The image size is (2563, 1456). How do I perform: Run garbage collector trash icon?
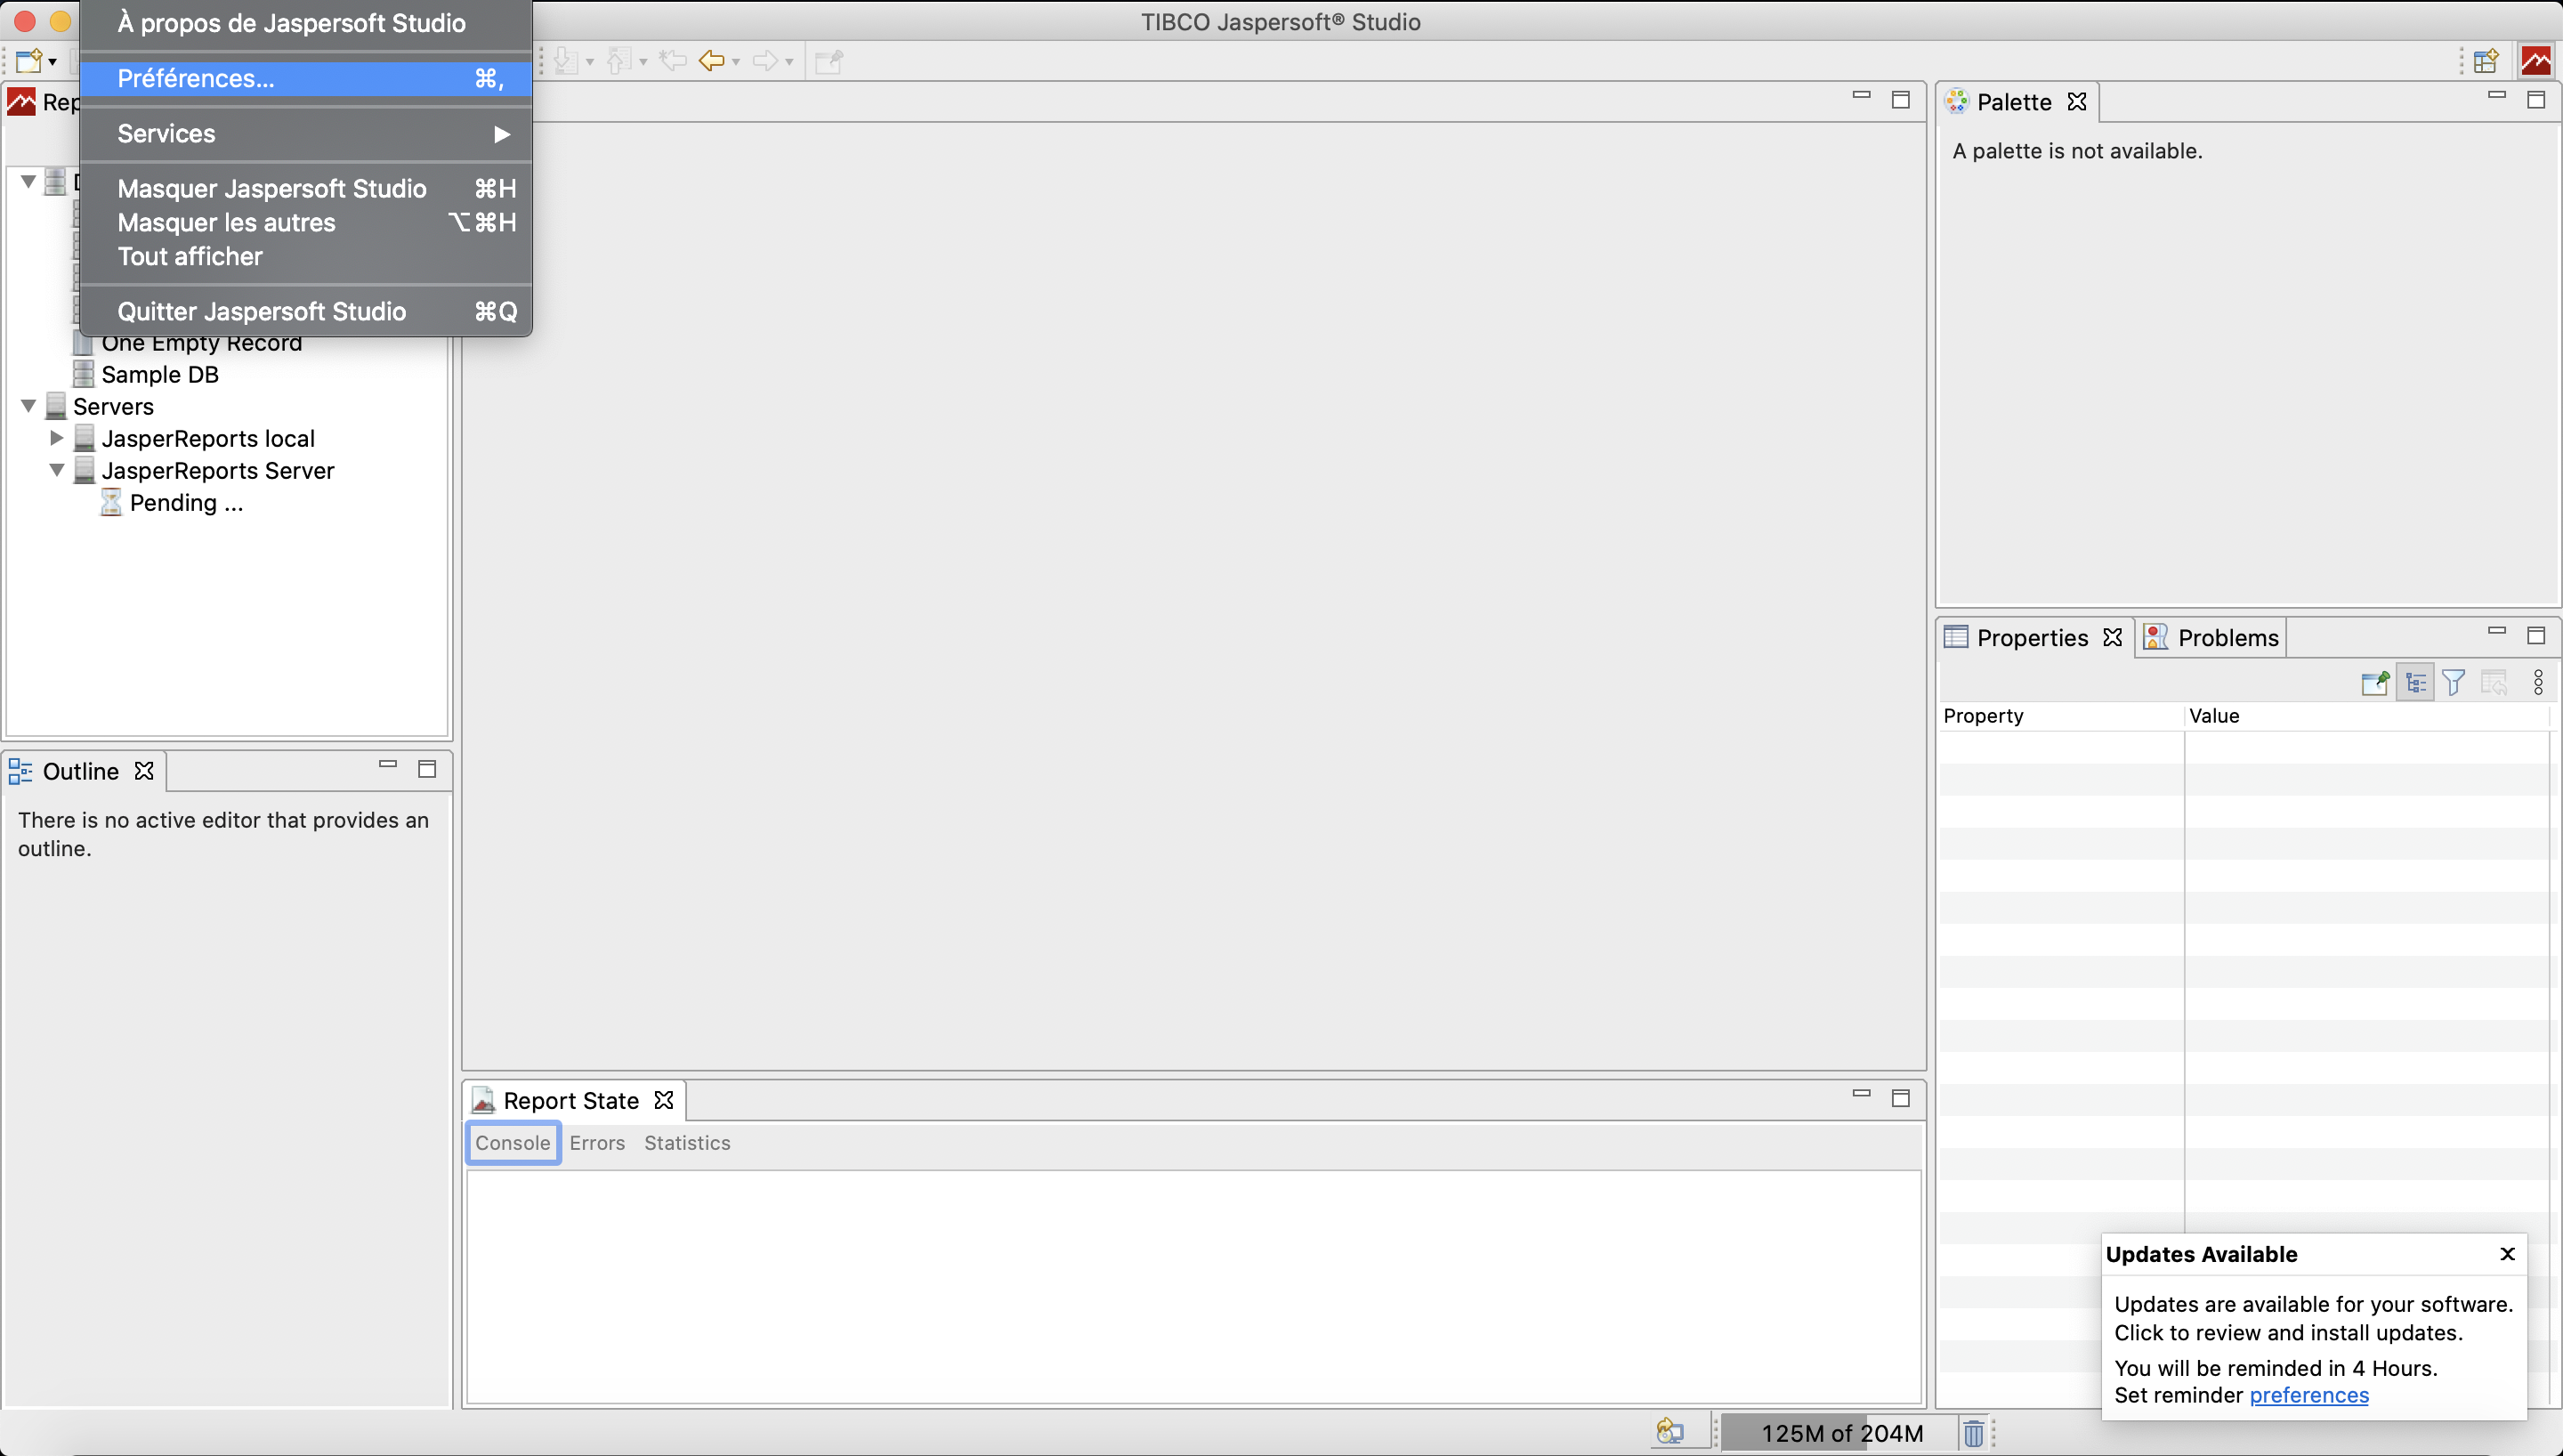click(1973, 1433)
